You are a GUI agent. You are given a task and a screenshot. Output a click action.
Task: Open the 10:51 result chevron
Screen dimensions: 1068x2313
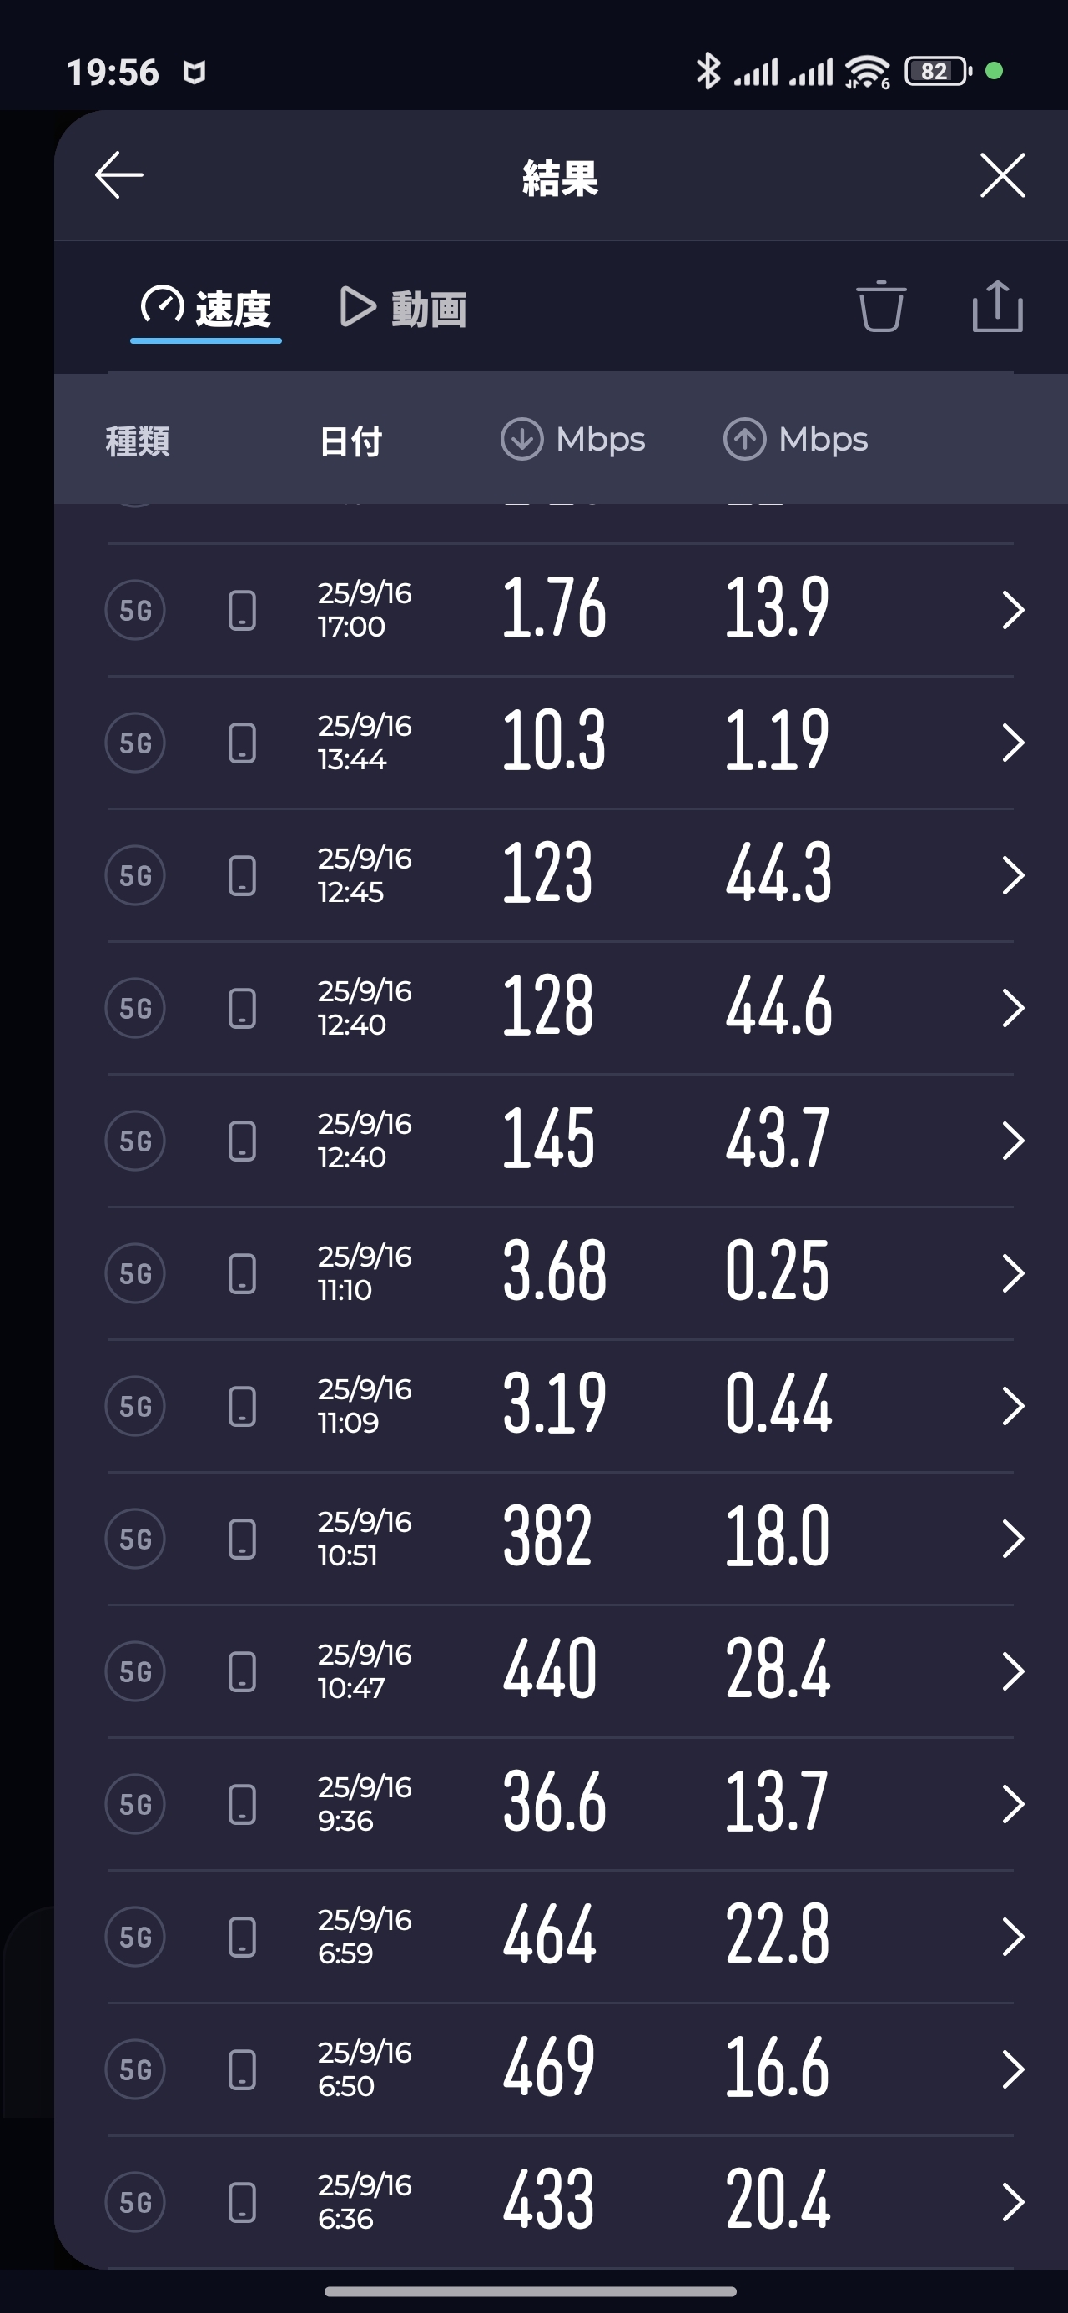[x=1012, y=1539]
